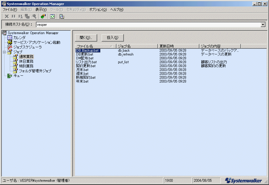The image size is (269, 185).
Task: Collapse the ジョブ tree node
Action: [x=4, y=52]
